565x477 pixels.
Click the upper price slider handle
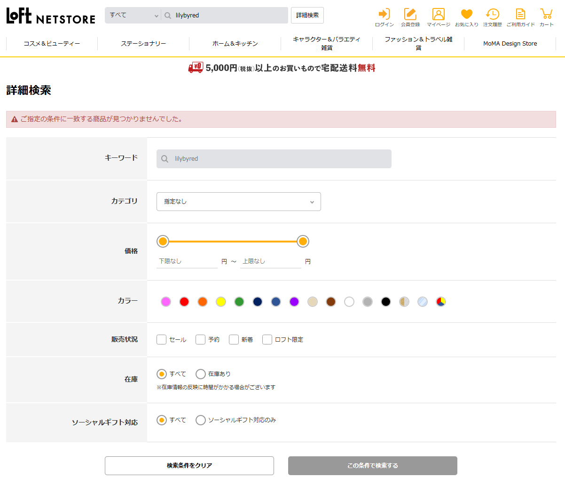pos(303,242)
